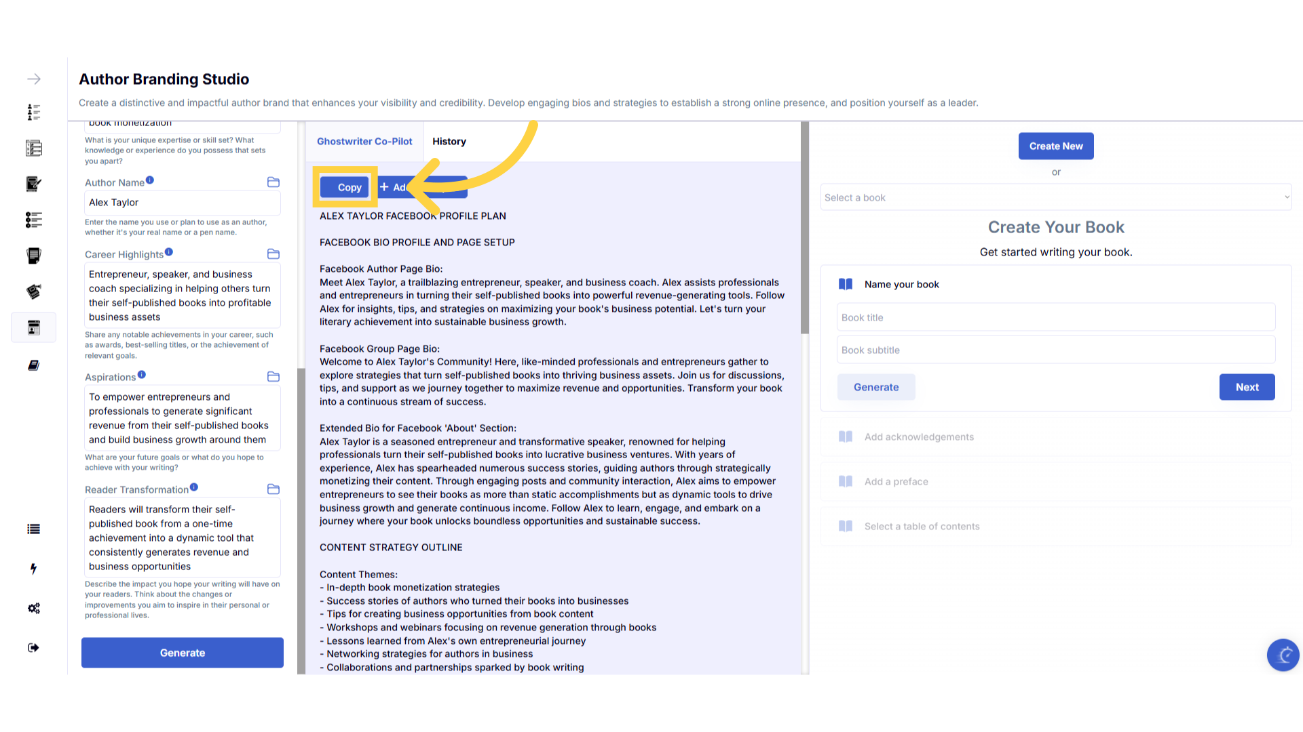Click the round chat widget button
1303x732 pixels.
[x=1283, y=655]
